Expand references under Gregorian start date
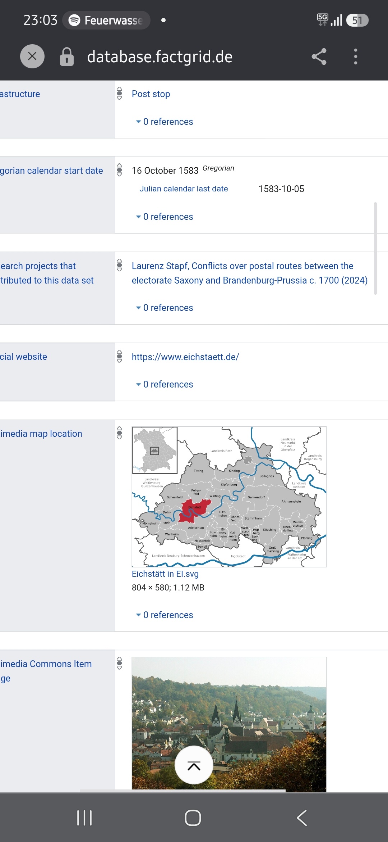Image resolution: width=388 pixels, height=842 pixels. coord(165,217)
